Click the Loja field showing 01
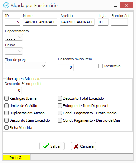The image size is (136, 163). point(103,22)
